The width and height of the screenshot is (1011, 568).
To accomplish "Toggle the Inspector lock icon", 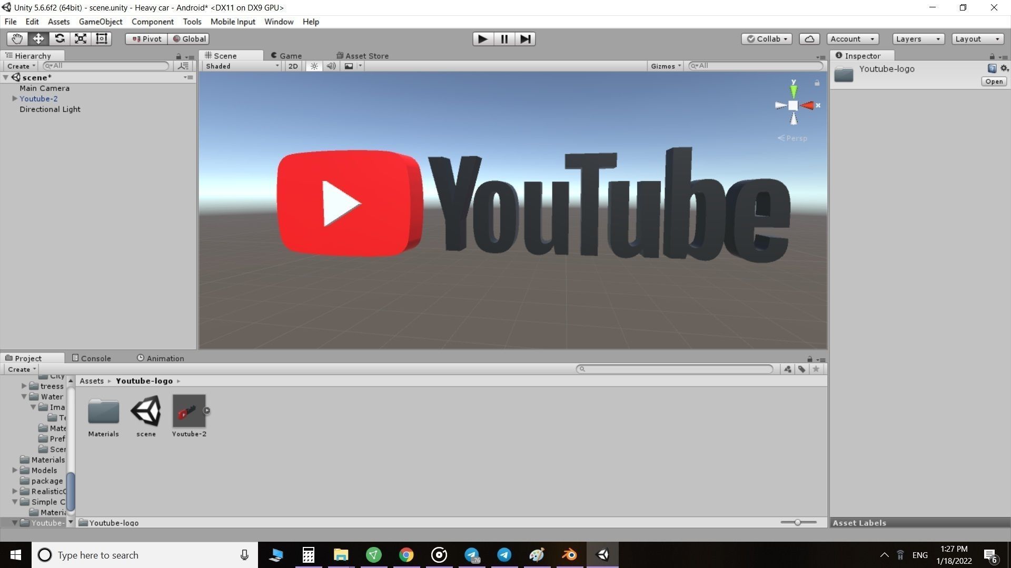I will coord(992,56).
